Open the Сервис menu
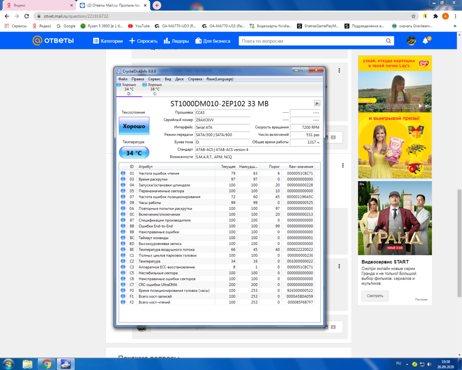462x370 pixels. click(x=154, y=79)
